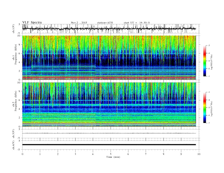Click the 'station=ATH' label
Image resolution: width=224 pixels, height=173 pixels.
click(105, 23)
